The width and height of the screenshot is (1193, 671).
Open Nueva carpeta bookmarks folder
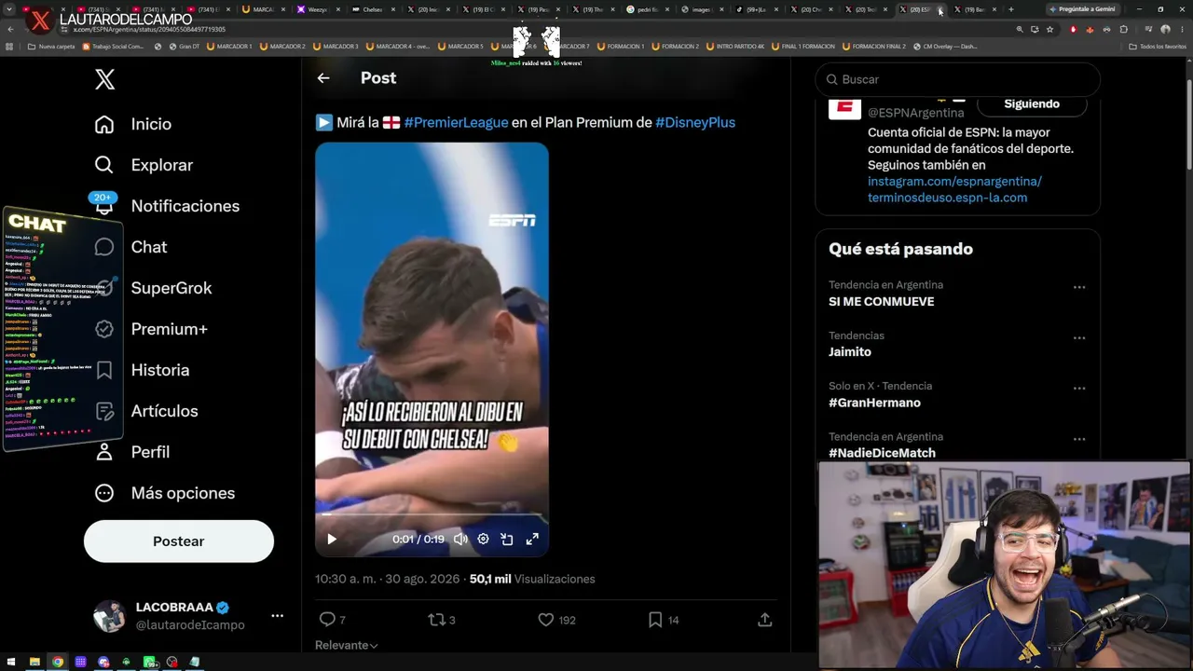[51, 47]
